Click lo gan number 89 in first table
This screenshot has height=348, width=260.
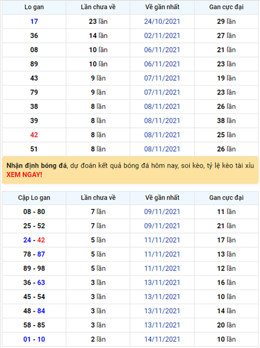pos(34,64)
